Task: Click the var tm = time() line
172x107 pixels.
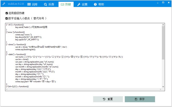Action: point(22,59)
